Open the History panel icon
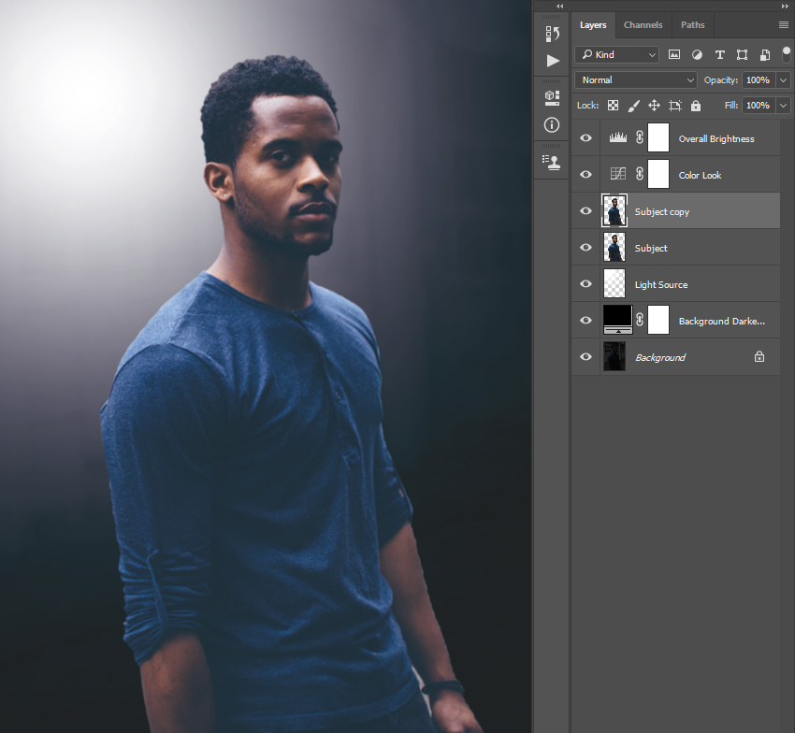The width and height of the screenshot is (795, 733). click(x=552, y=35)
